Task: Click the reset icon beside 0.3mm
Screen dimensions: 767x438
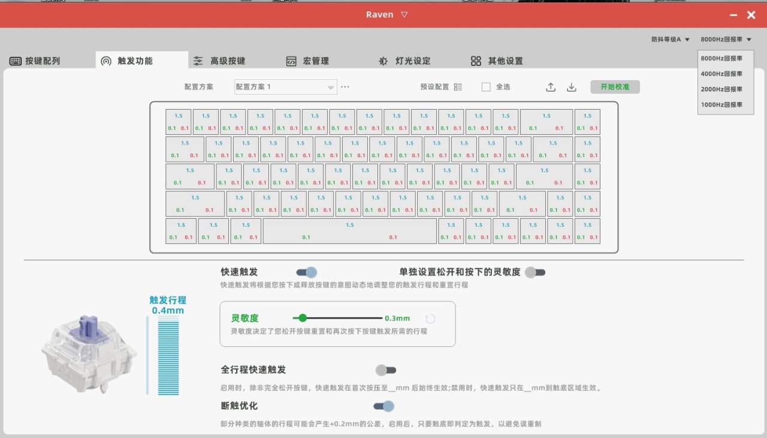Action: click(430, 319)
